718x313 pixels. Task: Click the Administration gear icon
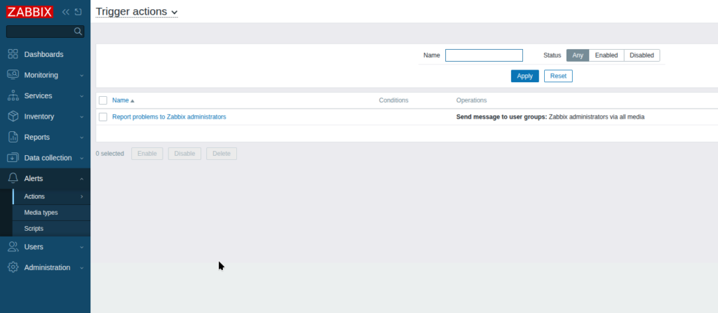coord(13,267)
